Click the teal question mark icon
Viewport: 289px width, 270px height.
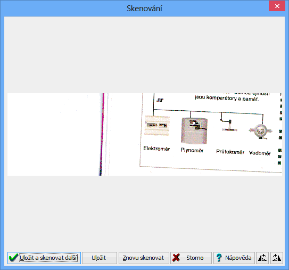219,258
